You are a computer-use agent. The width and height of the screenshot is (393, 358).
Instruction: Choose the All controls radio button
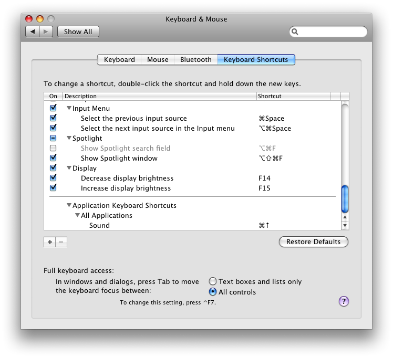pyautogui.click(x=213, y=292)
